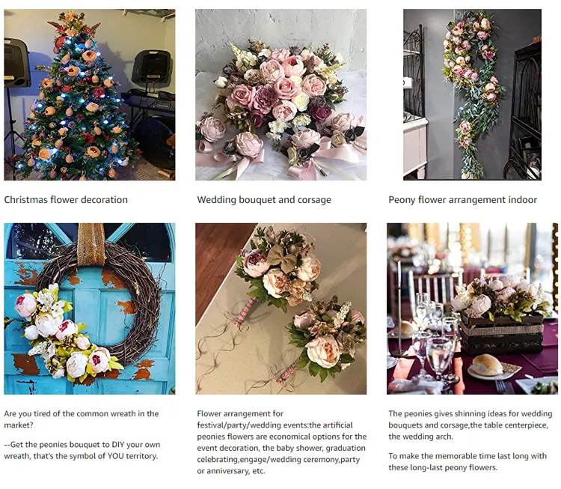Viewport: 561px width, 489px height.
Task: Click the "Flower arrangement for festival/party/wedding" paragraph
Action: pyautogui.click(x=281, y=442)
